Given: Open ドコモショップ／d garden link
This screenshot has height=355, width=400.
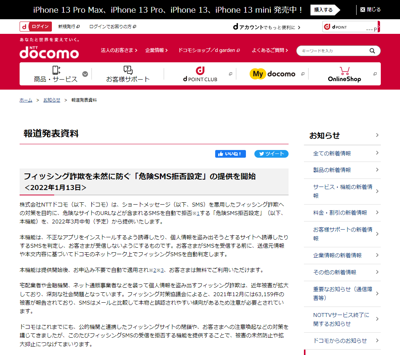Looking at the screenshot, I should (x=209, y=50).
